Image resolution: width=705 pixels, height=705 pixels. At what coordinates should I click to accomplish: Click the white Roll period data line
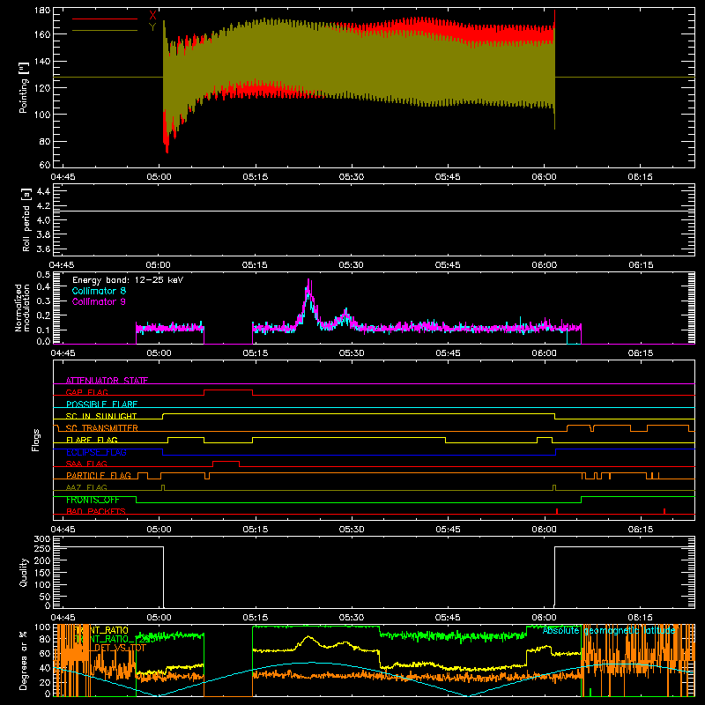click(x=374, y=211)
